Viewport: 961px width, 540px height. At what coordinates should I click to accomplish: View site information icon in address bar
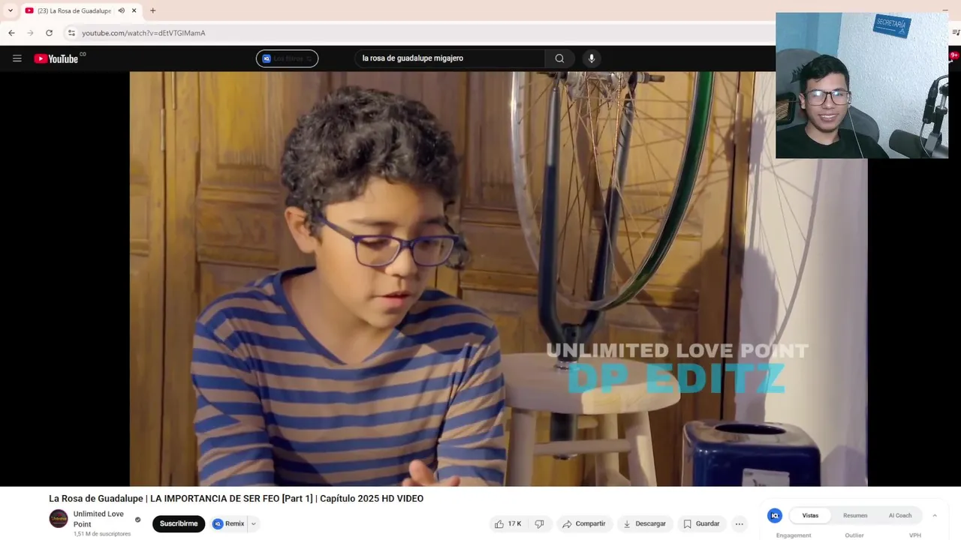pos(71,33)
